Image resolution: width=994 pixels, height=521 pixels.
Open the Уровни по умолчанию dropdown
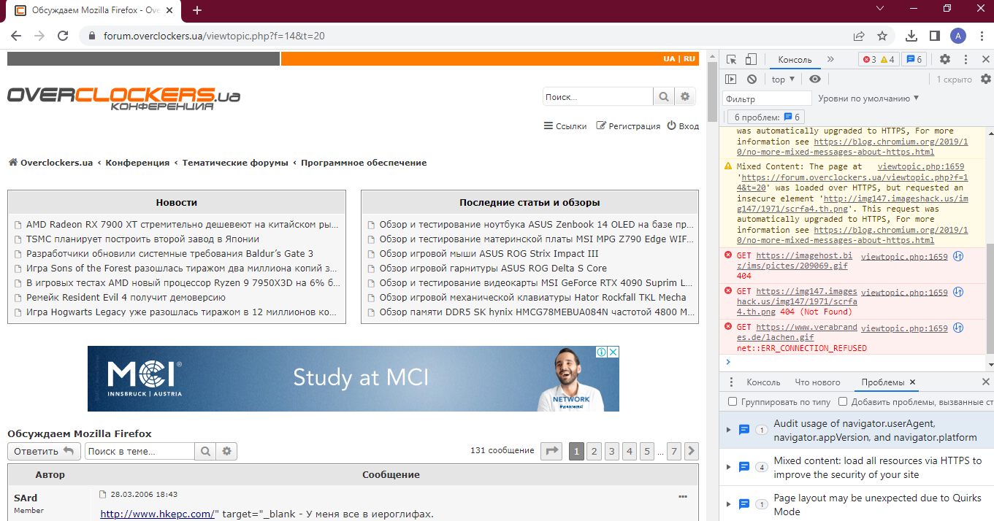pyautogui.click(x=868, y=98)
